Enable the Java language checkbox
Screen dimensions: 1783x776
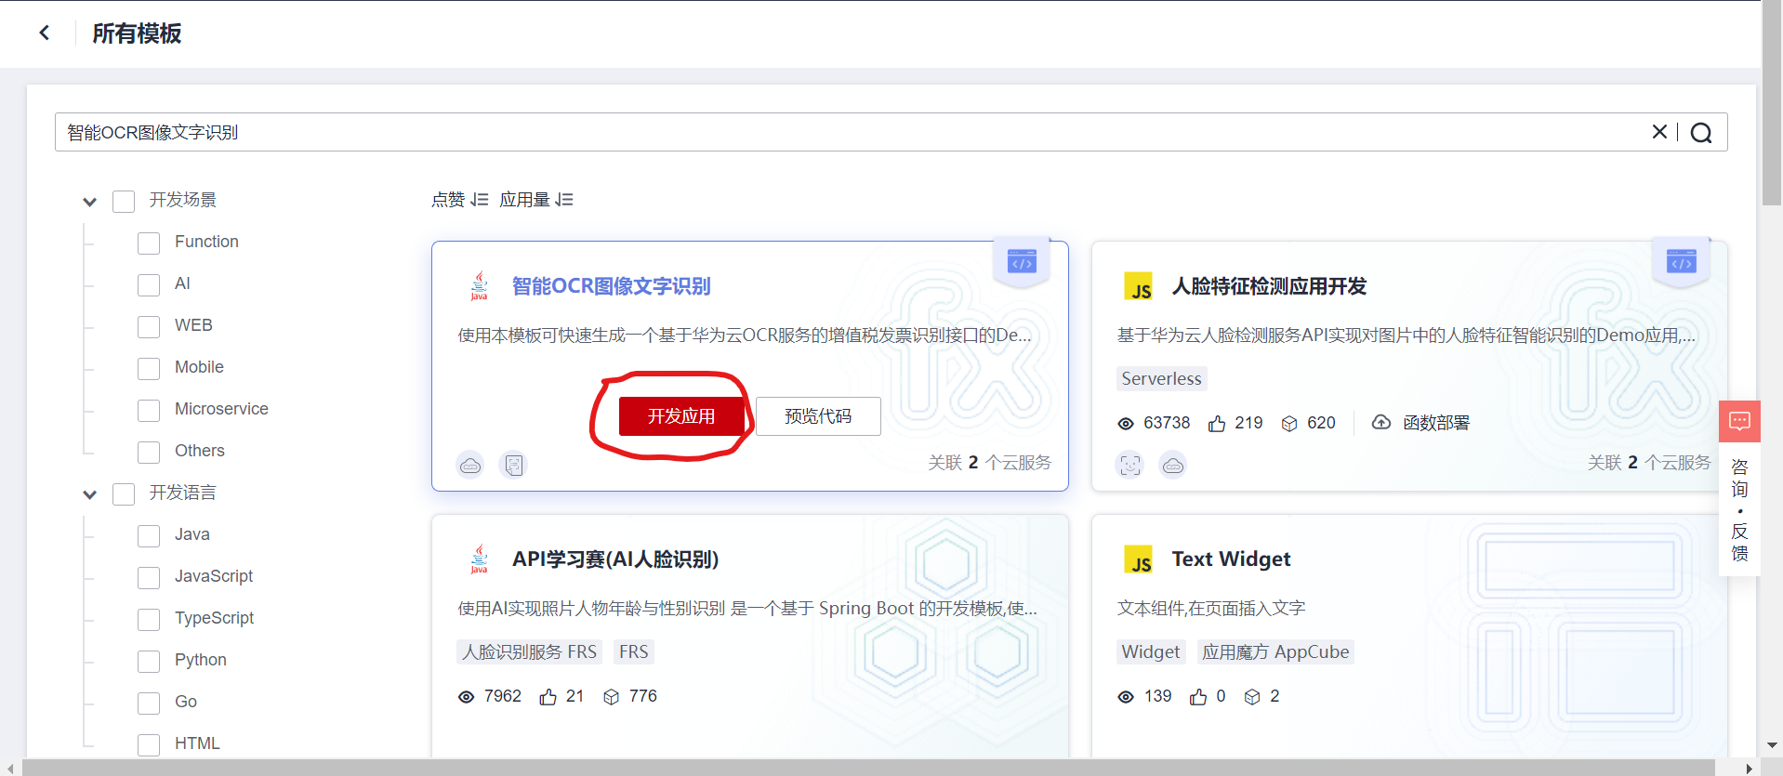tap(149, 536)
